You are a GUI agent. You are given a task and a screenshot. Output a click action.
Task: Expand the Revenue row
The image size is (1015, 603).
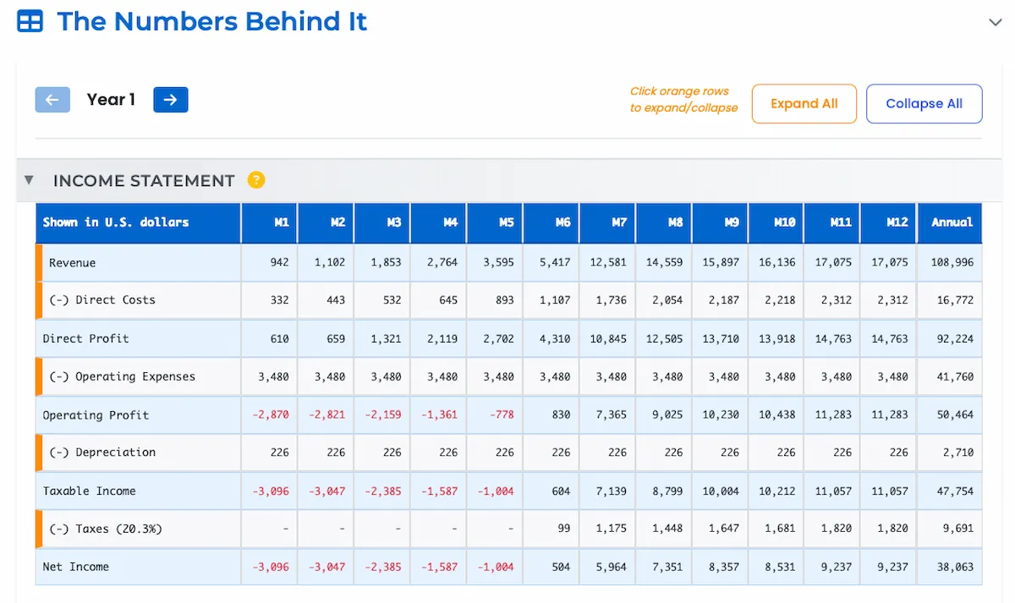73,263
